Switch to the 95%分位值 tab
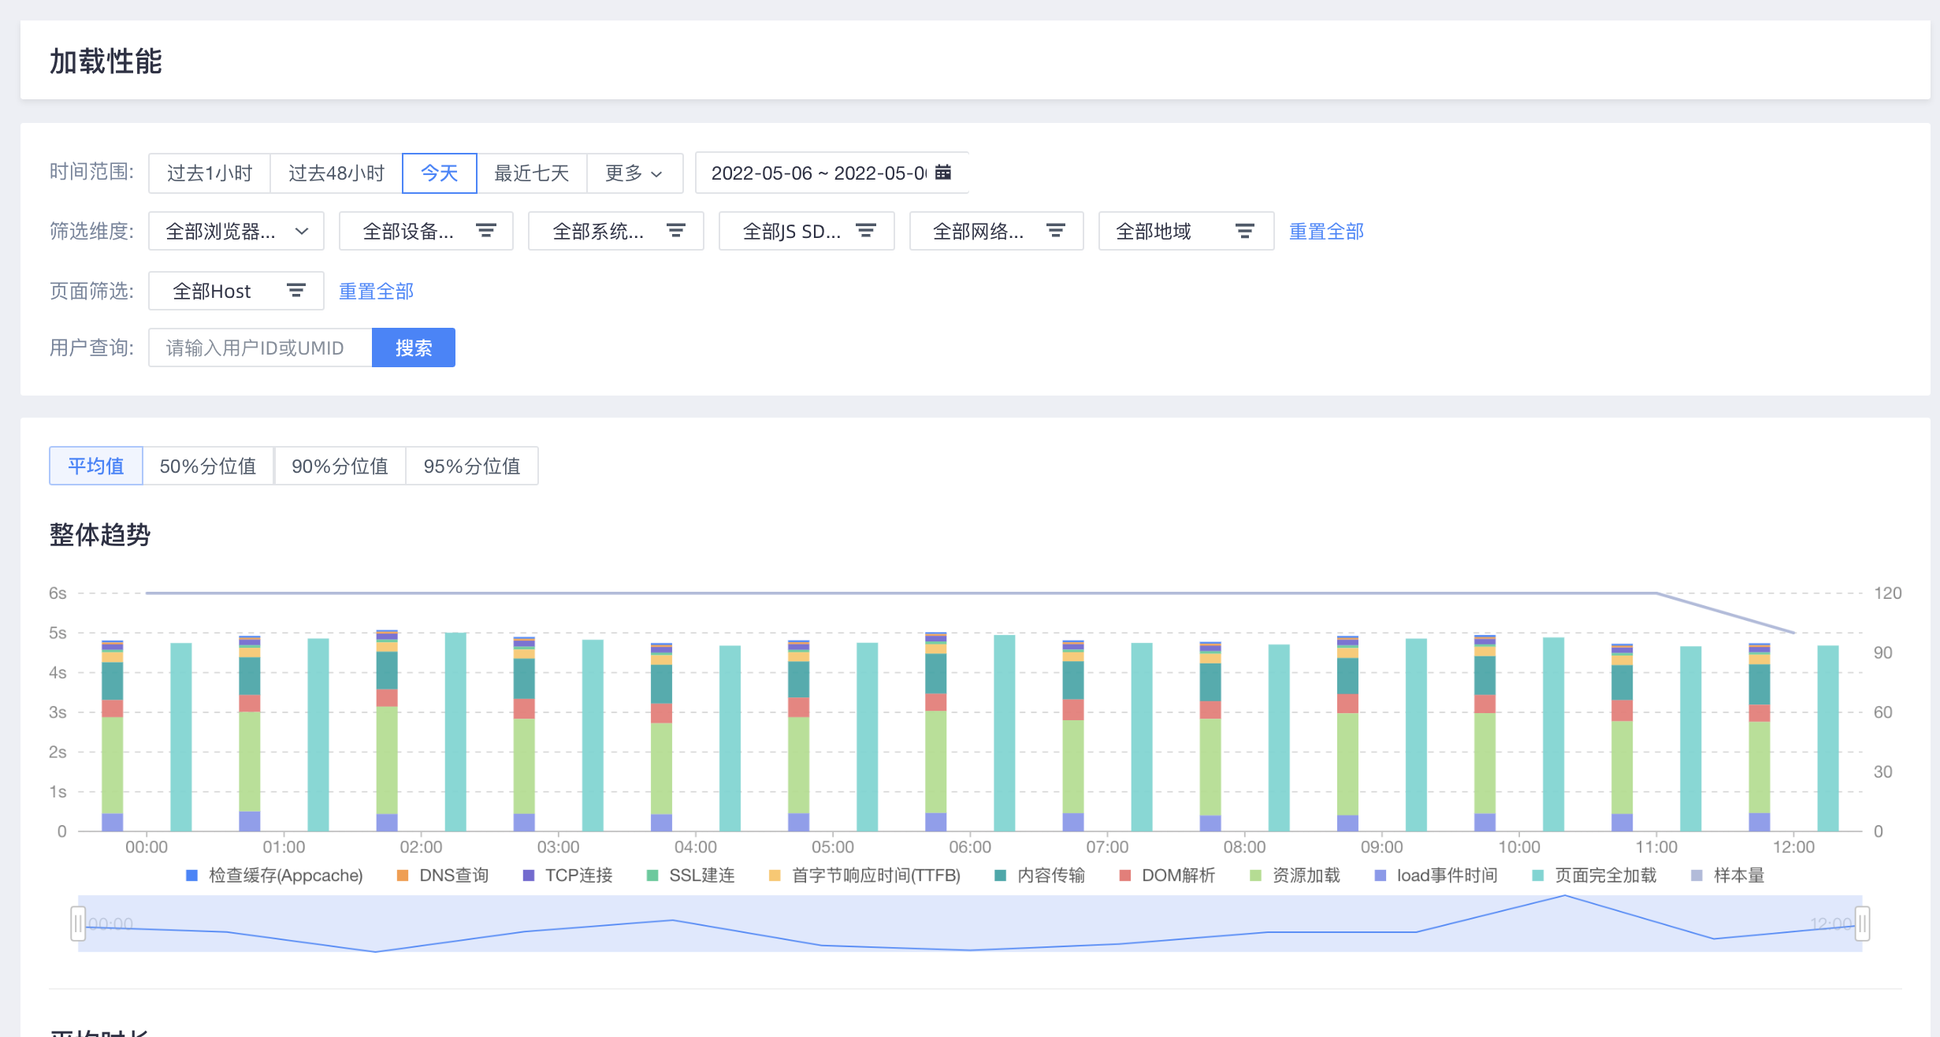 point(472,466)
